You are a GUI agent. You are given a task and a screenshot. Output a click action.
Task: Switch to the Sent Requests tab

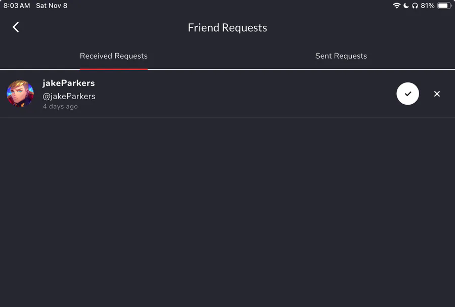click(341, 56)
